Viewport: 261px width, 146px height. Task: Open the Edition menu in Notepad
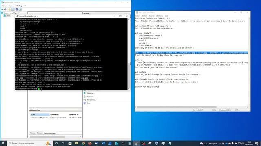pyautogui.click(x=144, y=16)
